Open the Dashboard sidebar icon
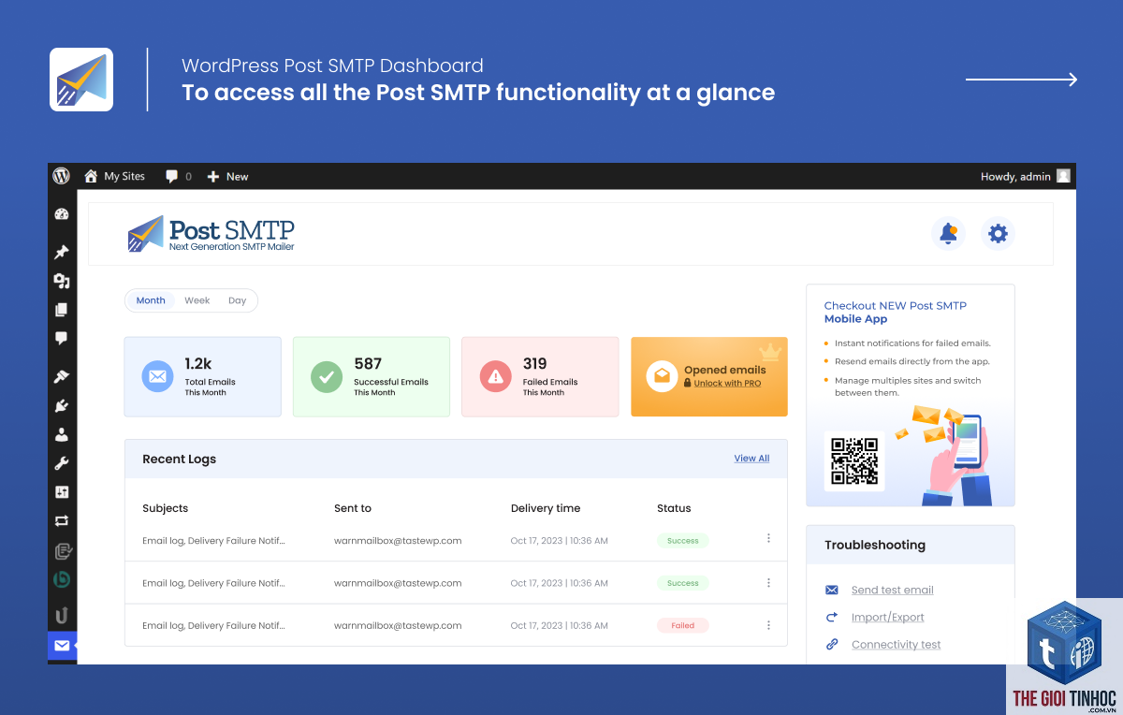This screenshot has height=715, width=1123. pos(62,214)
